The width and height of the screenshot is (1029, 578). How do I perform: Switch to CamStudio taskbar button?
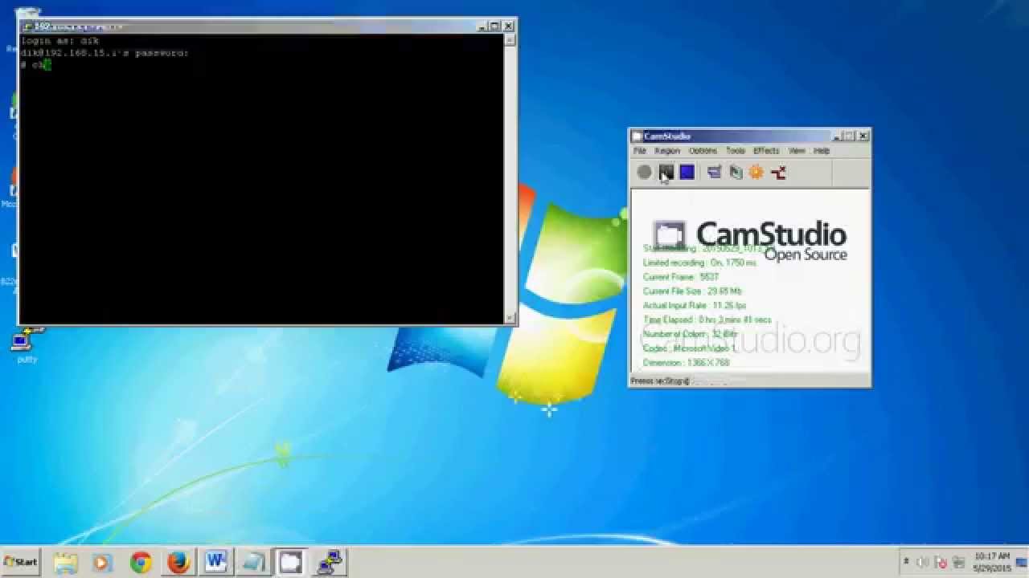[290, 563]
